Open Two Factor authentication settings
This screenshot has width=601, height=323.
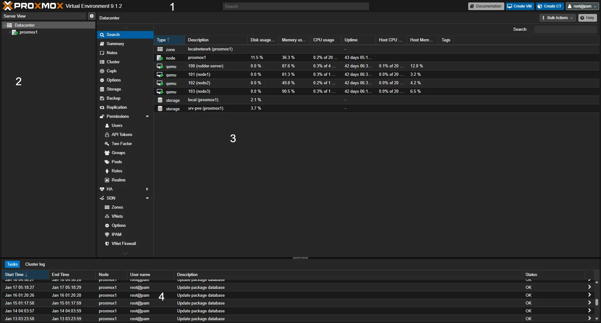pos(121,143)
